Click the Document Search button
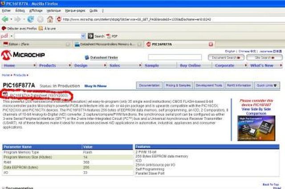Viewport: 285px width, 189px height. tap(226, 57)
